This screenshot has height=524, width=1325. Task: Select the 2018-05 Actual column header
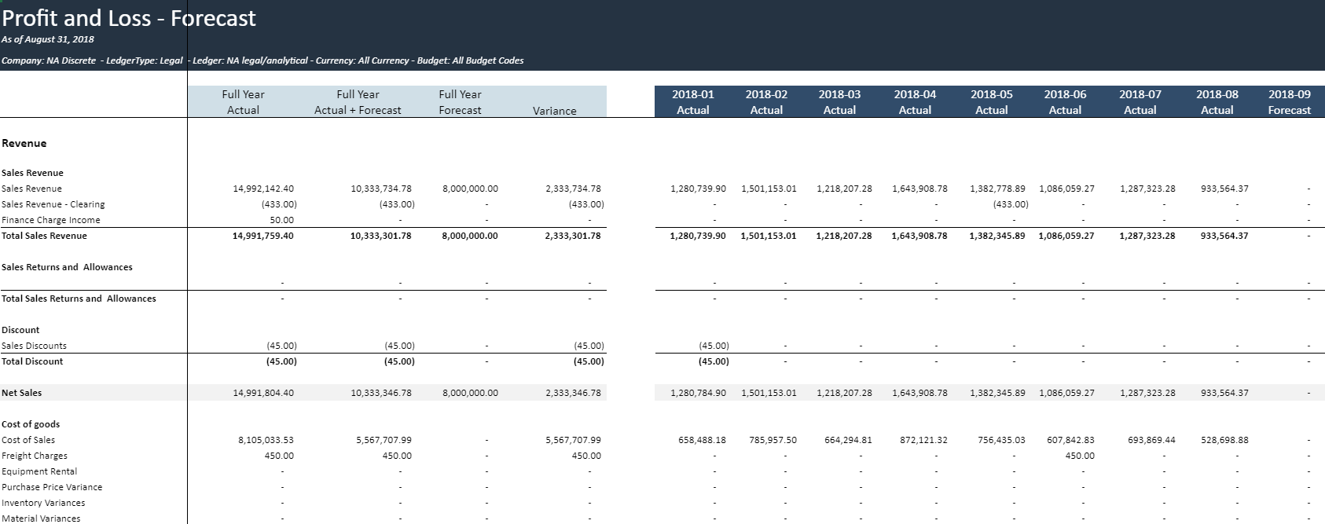[x=991, y=102]
